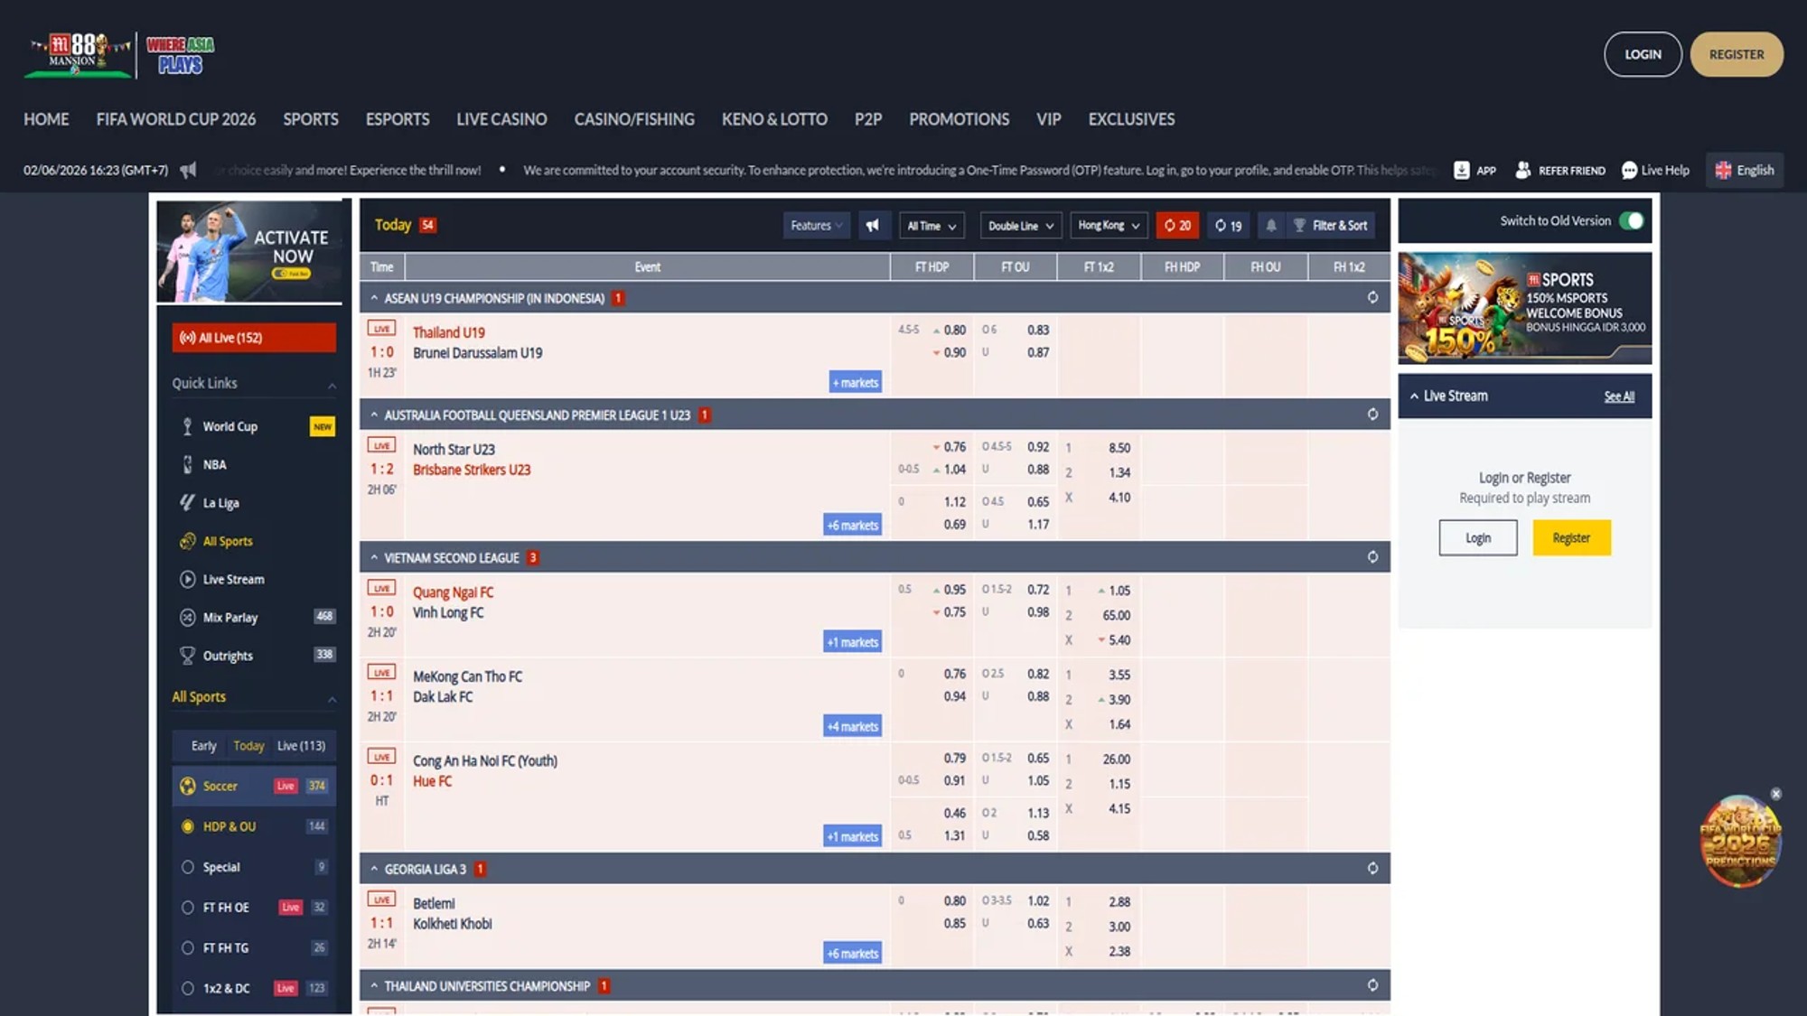Screen dimensions: 1807x1016
Task: Click the Activate Now promo banner
Action: pyautogui.click(x=249, y=251)
